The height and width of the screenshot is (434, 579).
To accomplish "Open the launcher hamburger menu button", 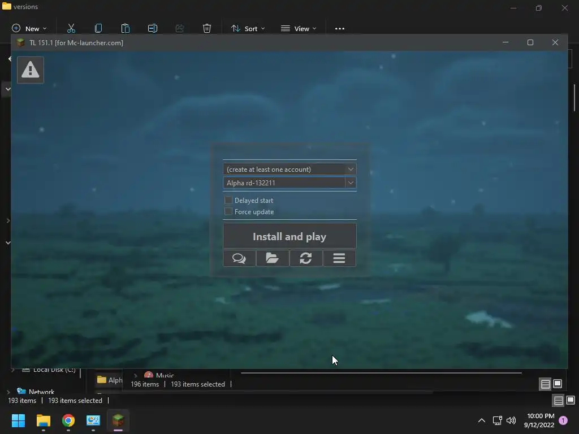I will (339, 258).
